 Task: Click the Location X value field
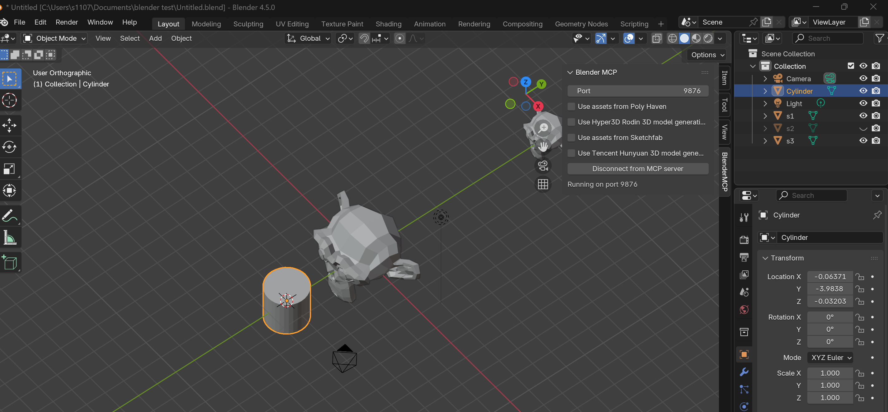pos(830,277)
